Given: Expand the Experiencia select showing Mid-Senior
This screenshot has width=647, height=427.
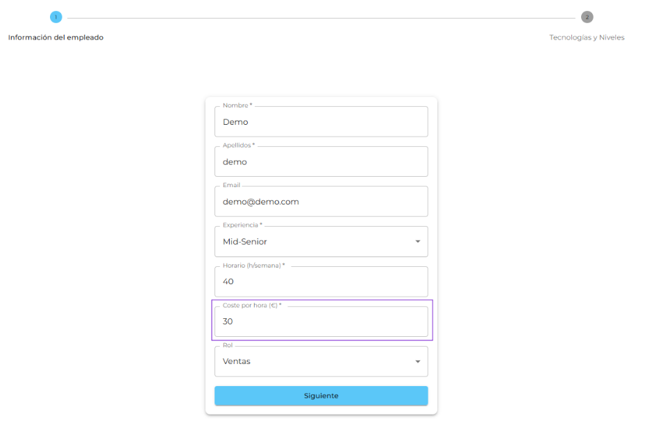Looking at the screenshot, I should 316,242.
